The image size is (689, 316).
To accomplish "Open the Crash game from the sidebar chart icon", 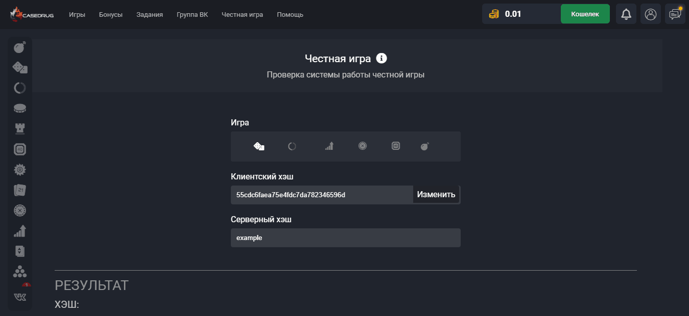I will click(x=19, y=230).
